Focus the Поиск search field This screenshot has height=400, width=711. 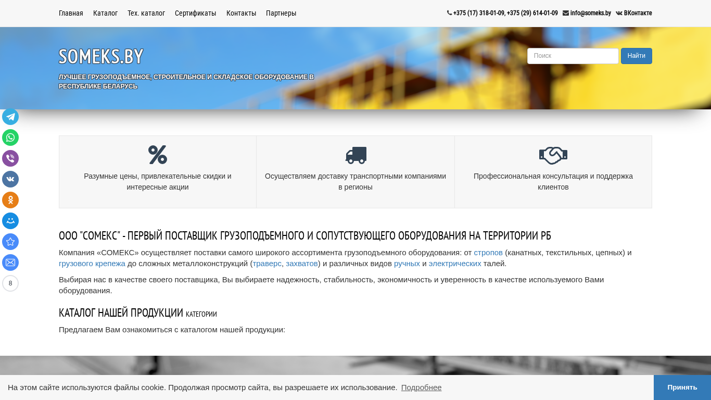click(x=573, y=56)
